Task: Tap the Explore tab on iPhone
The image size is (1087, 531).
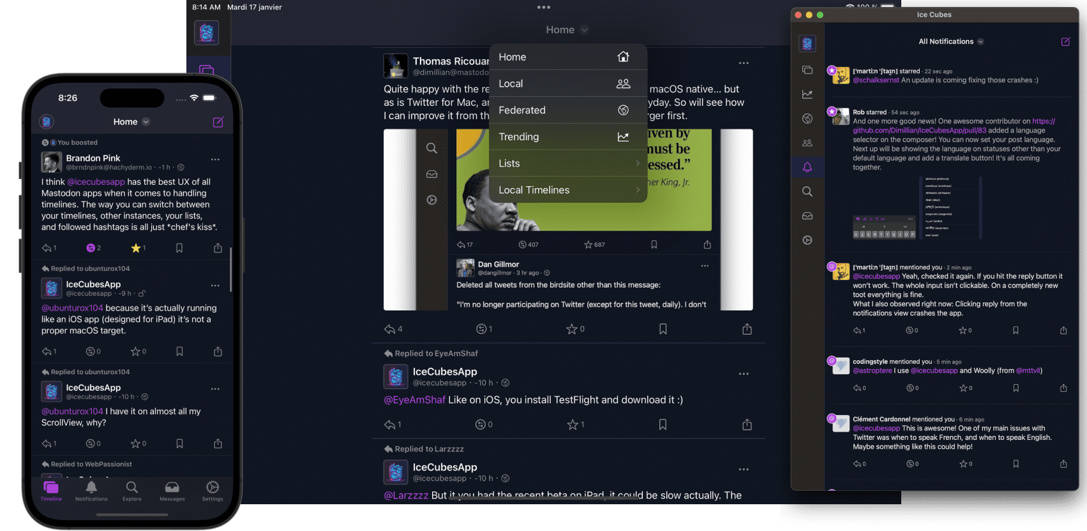Action: (132, 491)
